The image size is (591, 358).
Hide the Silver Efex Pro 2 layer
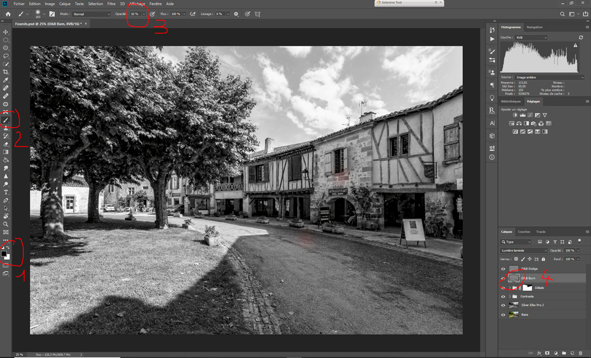[503, 305]
